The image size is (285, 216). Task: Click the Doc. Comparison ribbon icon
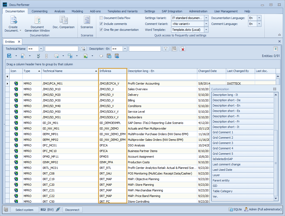click(64, 21)
